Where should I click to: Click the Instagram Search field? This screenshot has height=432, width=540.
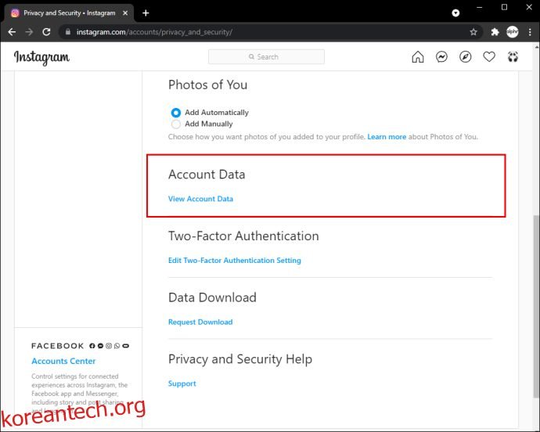tap(266, 57)
